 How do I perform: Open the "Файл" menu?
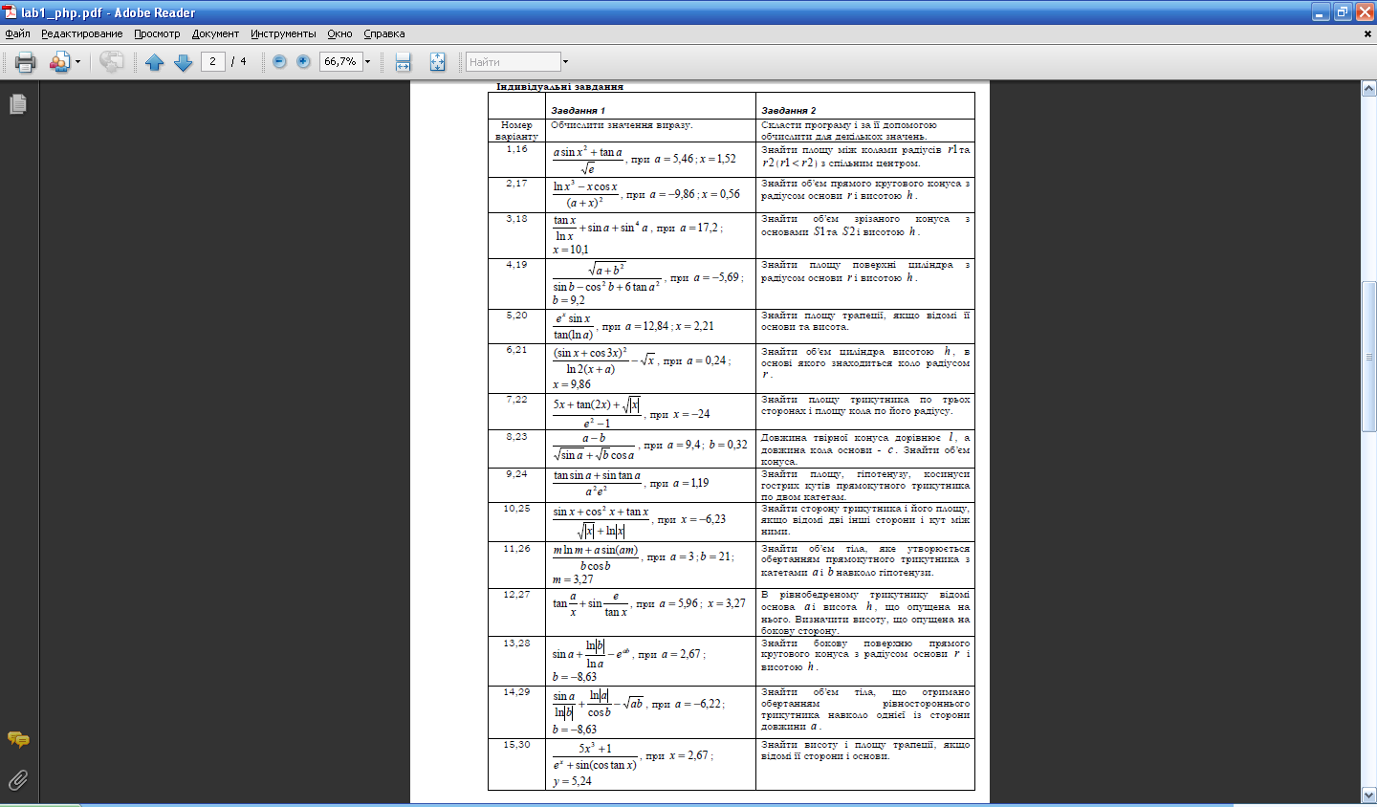17,33
